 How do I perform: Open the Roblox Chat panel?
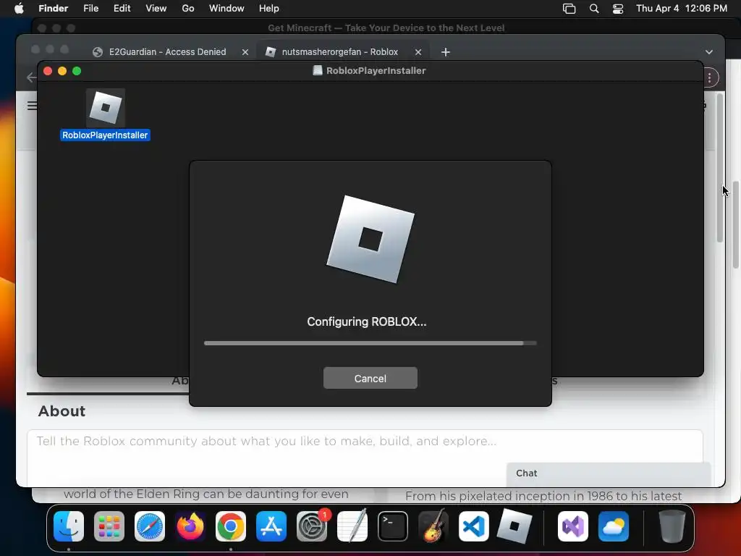[609, 473]
